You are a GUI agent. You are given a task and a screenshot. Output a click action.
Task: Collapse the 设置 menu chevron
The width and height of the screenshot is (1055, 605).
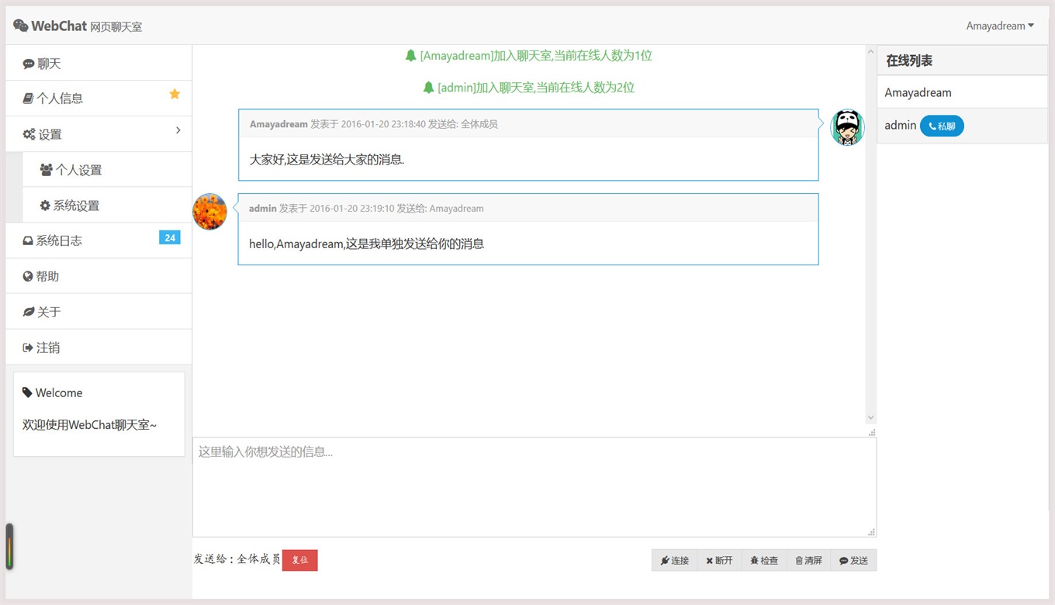[178, 130]
